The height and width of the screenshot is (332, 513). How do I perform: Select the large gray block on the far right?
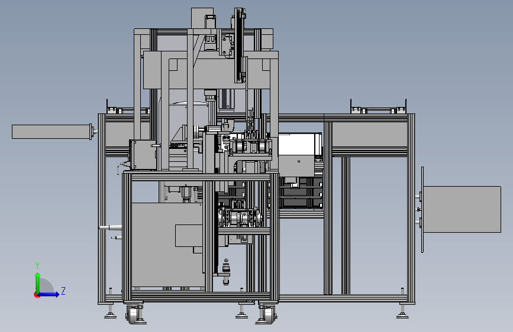click(x=462, y=210)
